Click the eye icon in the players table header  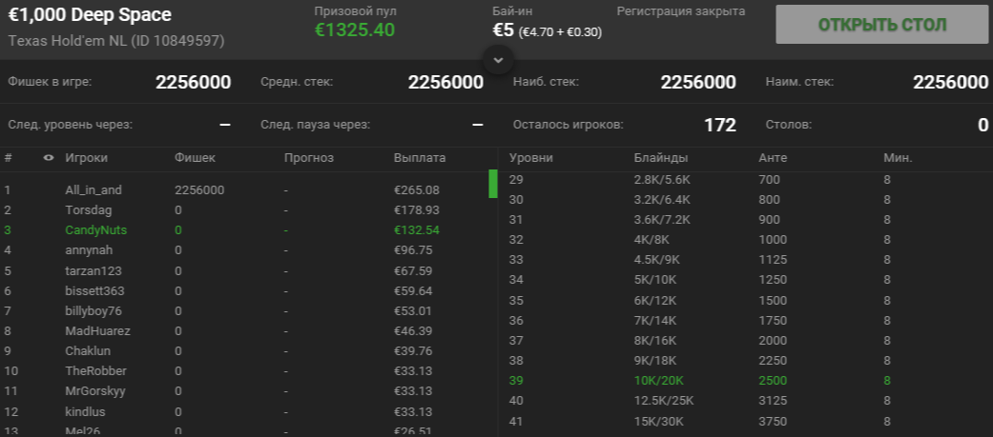[x=49, y=158]
